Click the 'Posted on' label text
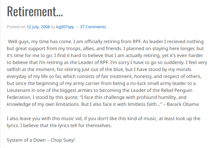 tap(16, 27)
